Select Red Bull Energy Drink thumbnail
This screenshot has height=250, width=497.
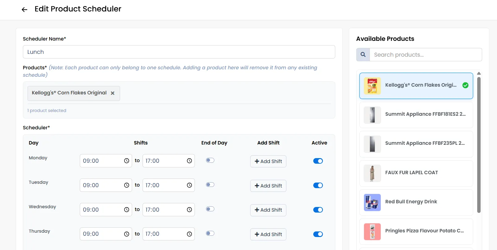[372, 203]
